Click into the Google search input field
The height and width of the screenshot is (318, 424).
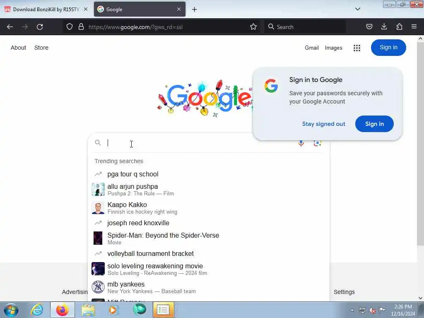pyautogui.click(x=200, y=143)
